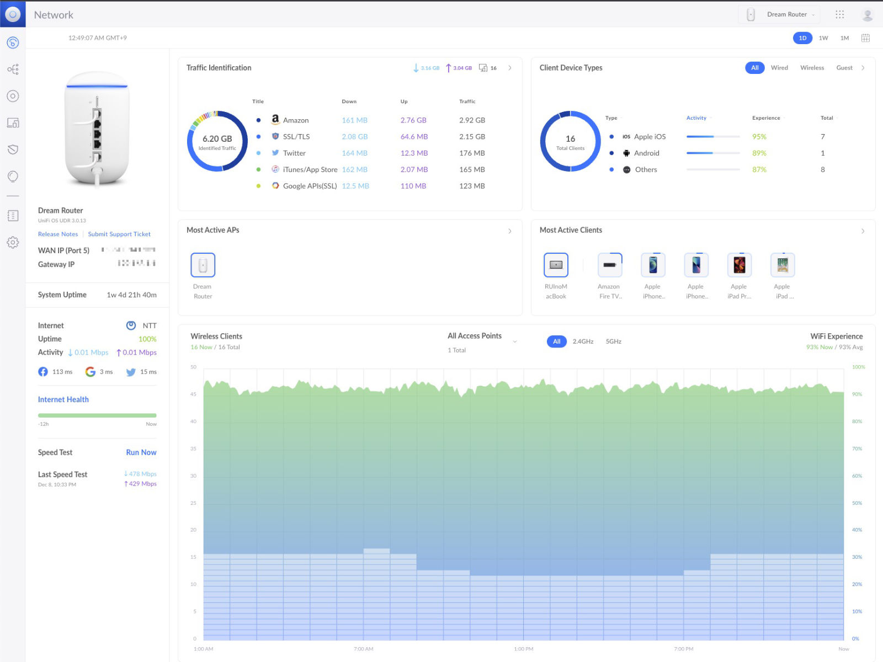Click the Google latency icon
This screenshot has height=662, width=883.
coord(91,372)
